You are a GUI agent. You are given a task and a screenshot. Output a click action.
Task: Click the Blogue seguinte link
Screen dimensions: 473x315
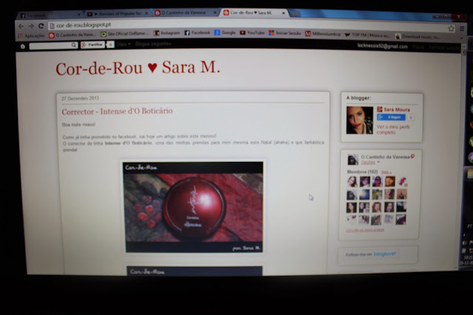click(x=153, y=44)
